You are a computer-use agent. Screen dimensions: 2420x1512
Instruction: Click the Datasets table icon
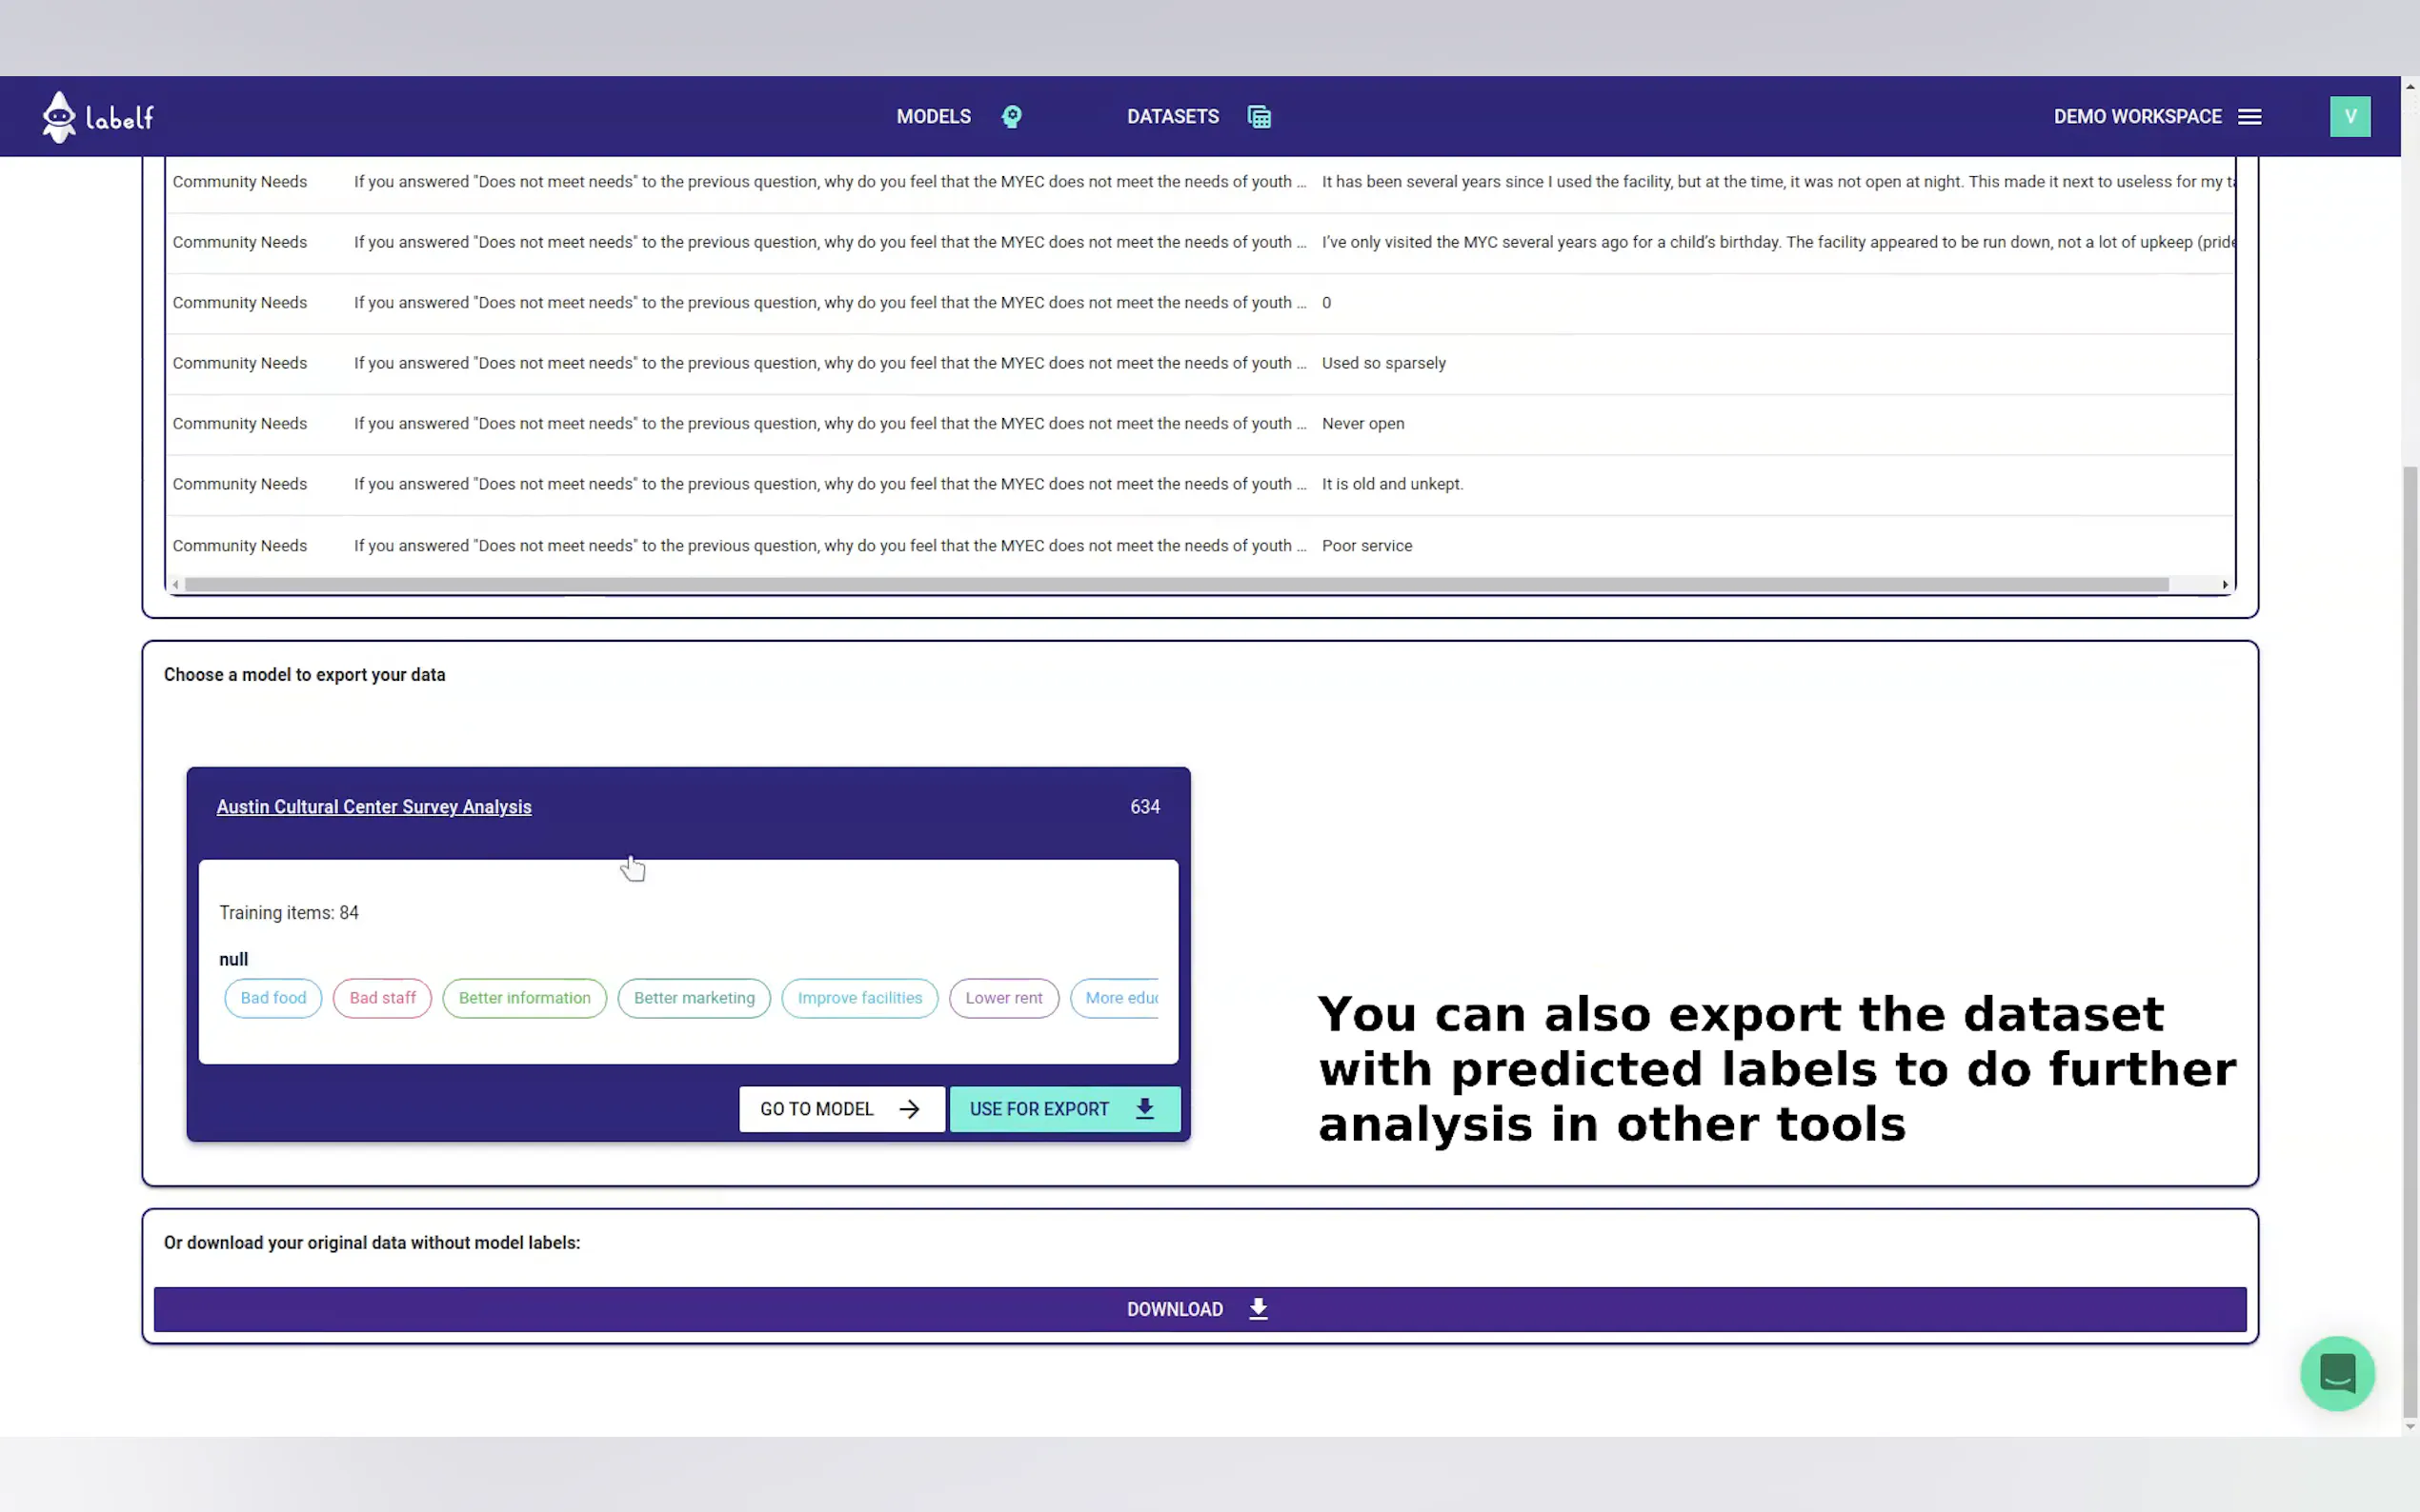click(x=1259, y=117)
